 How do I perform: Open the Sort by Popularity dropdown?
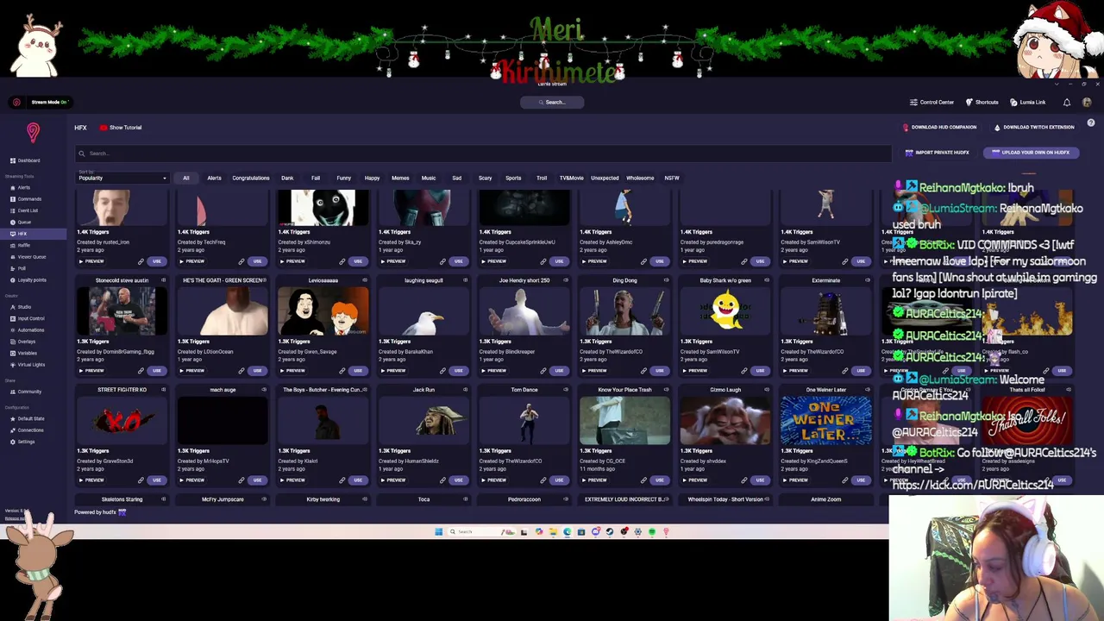point(122,178)
